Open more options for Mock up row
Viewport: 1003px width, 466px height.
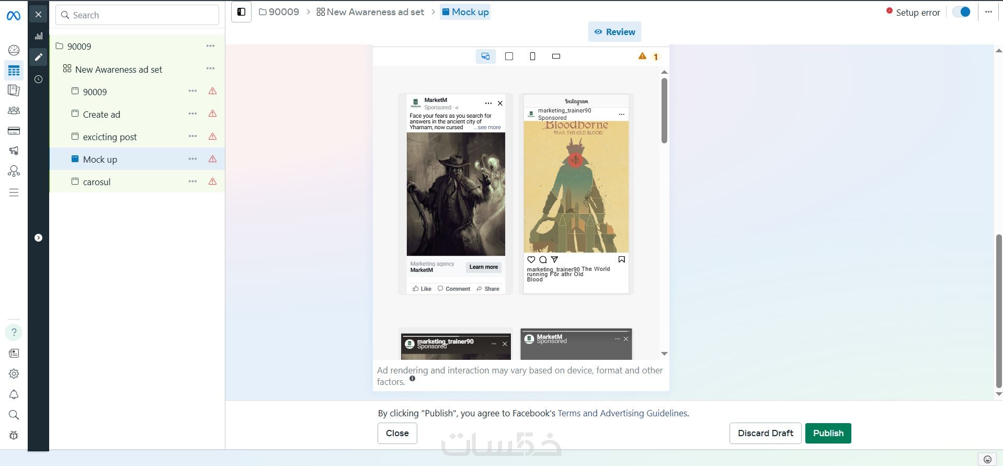pyautogui.click(x=192, y=159)
